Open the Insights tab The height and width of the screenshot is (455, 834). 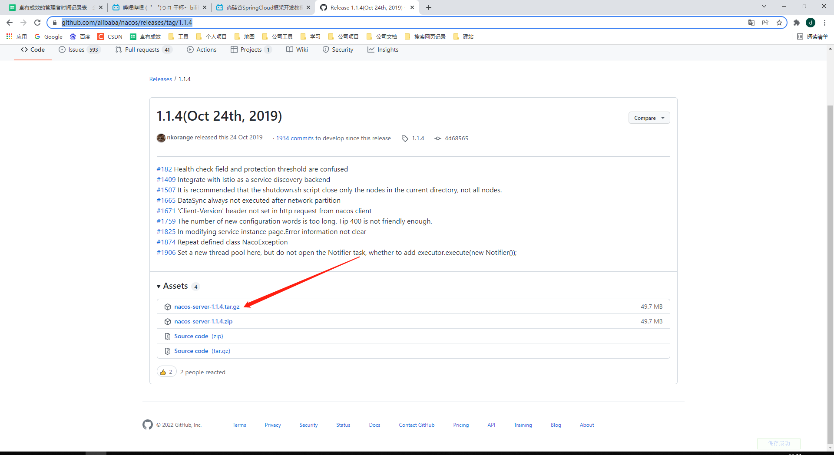click(x=383, y=50)
